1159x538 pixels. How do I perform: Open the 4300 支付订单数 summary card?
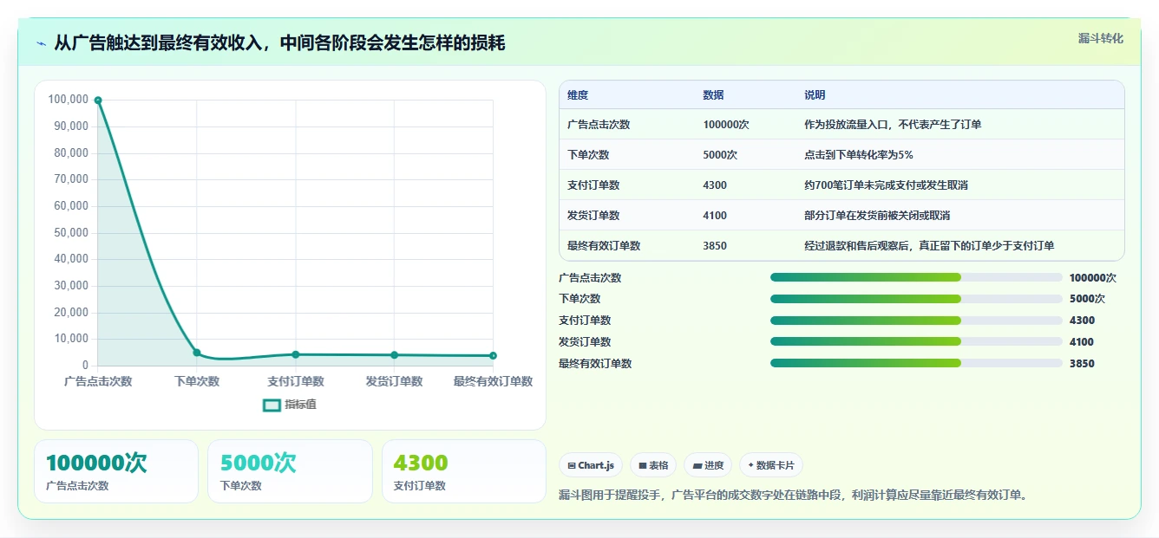[x=464, y=471]
